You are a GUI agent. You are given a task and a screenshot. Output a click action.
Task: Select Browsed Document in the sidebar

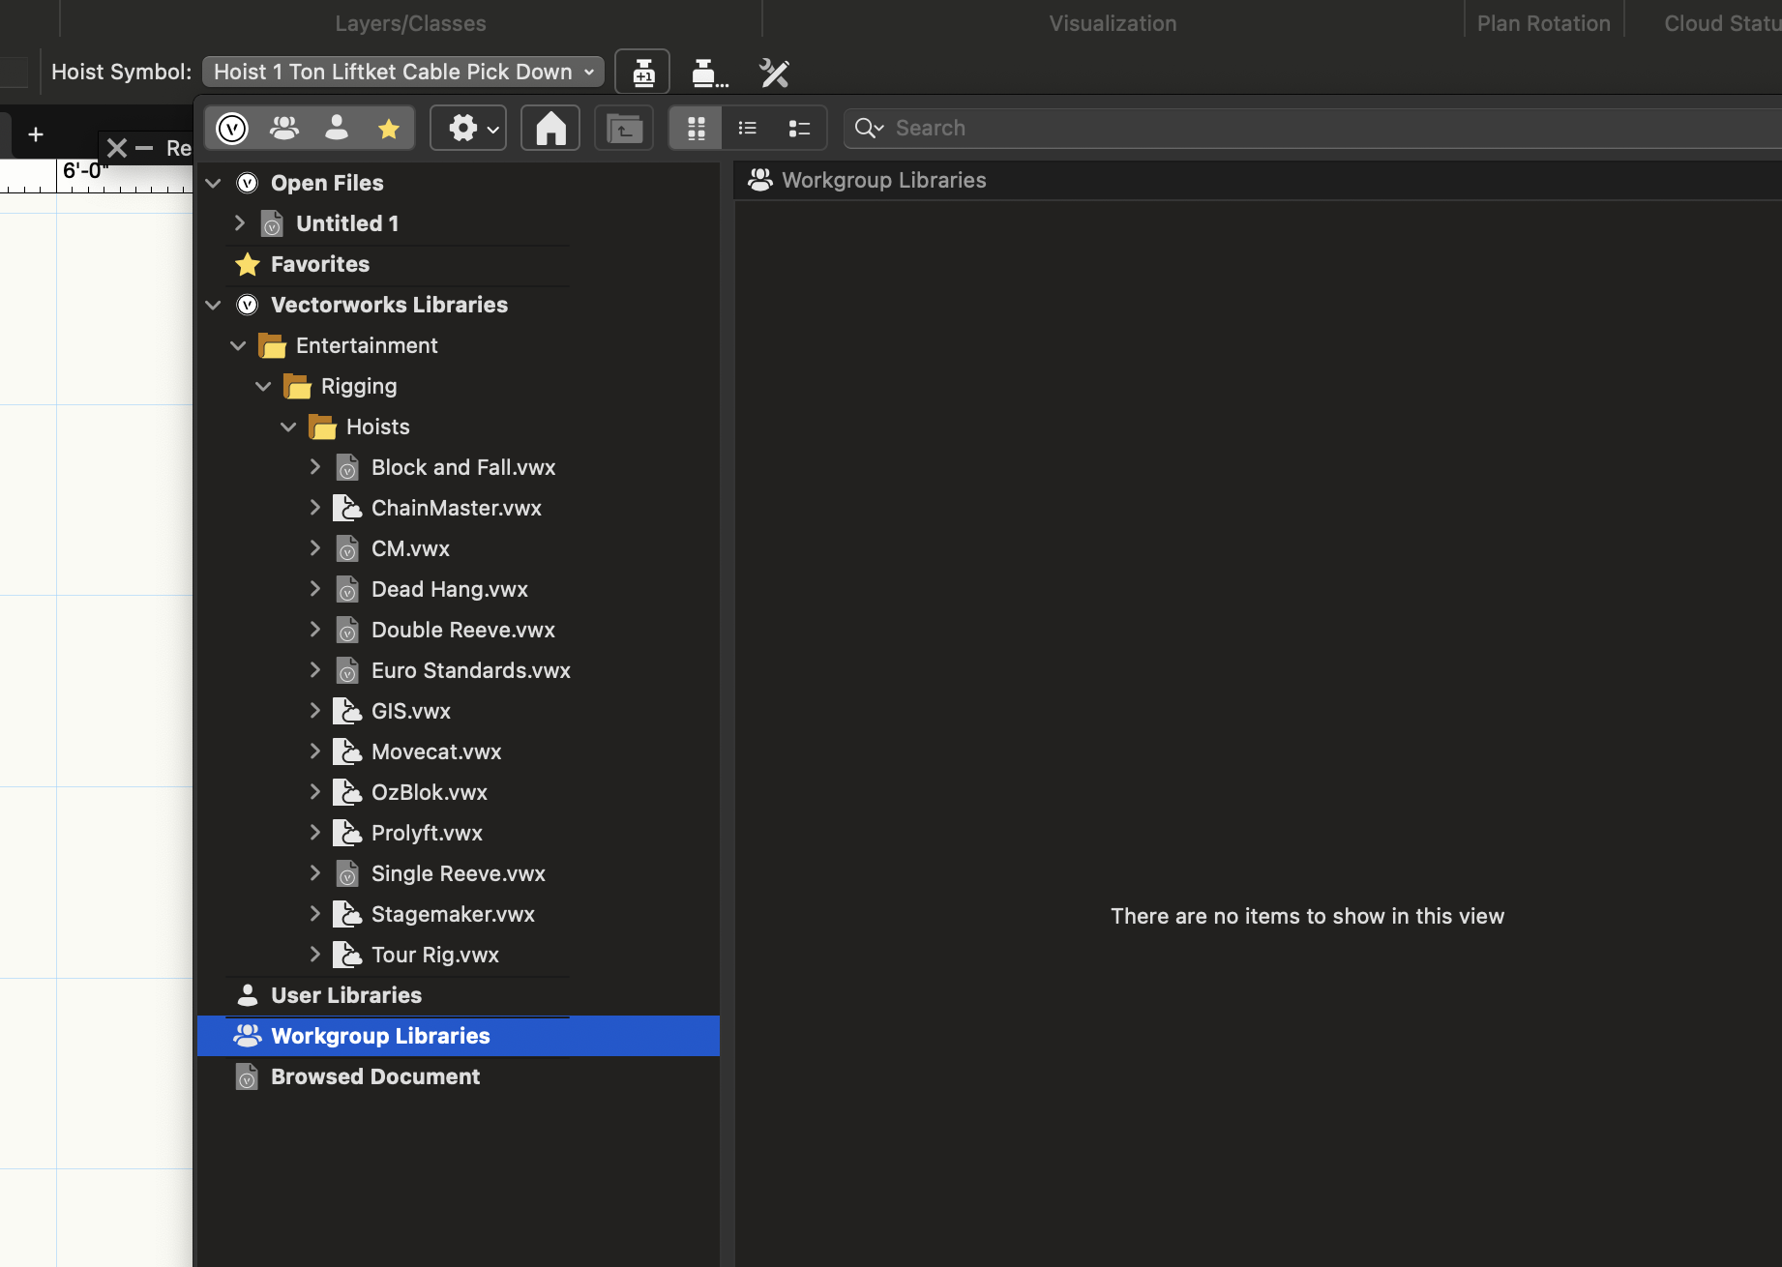pos(374,1076)
